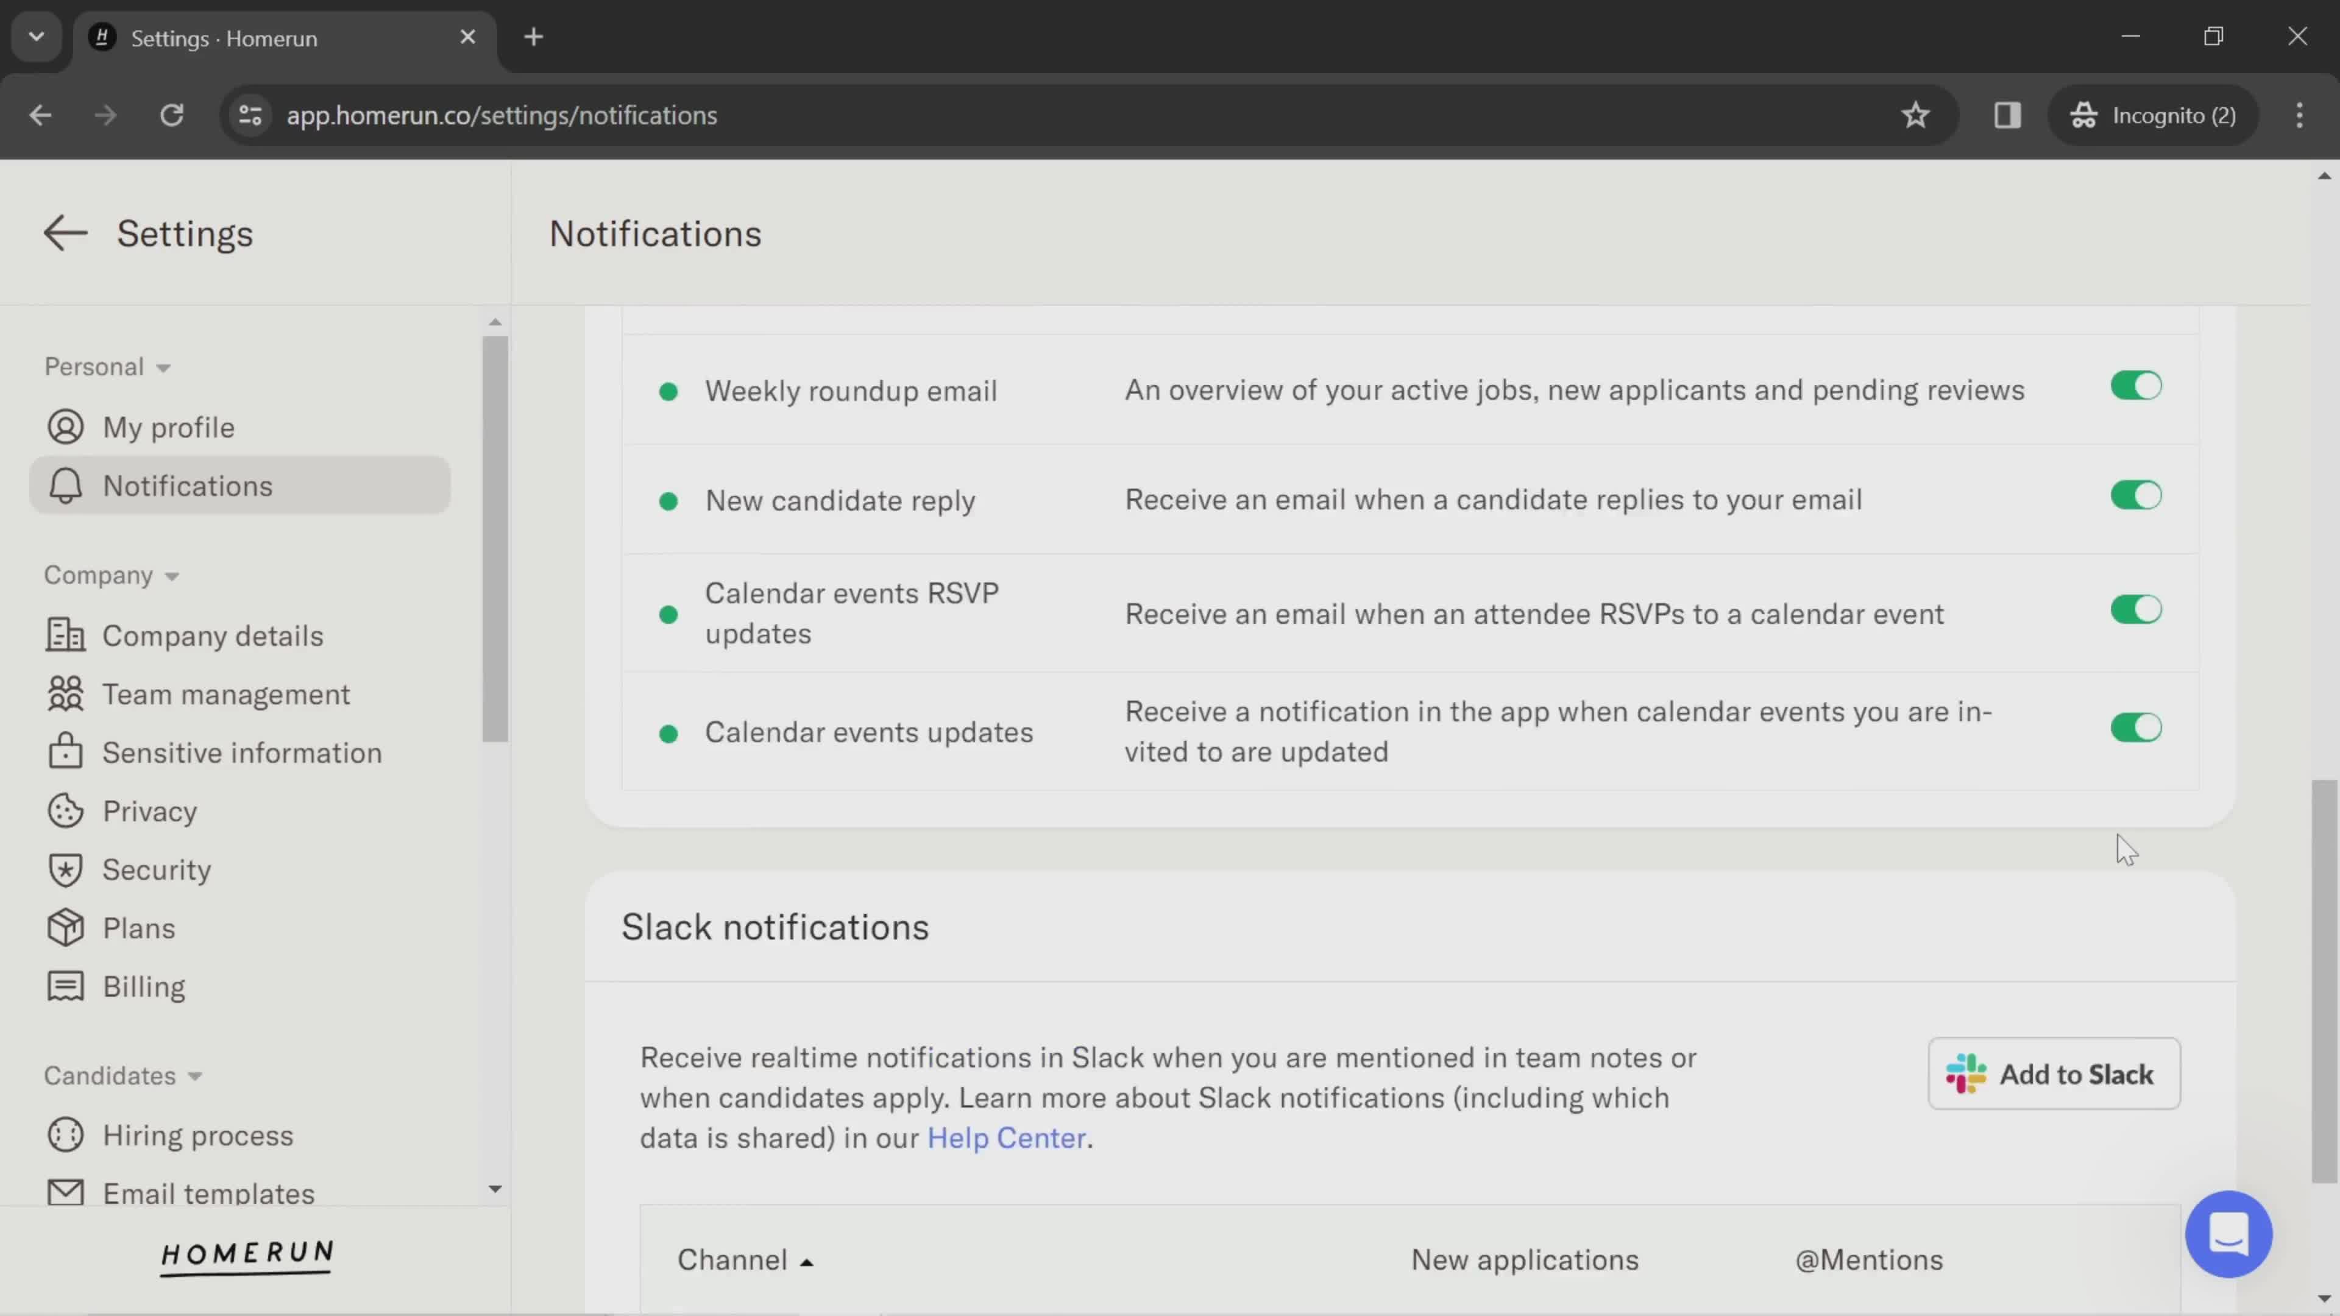
Task: Open the Help Center link
Action: [x=1007, y=1139]
